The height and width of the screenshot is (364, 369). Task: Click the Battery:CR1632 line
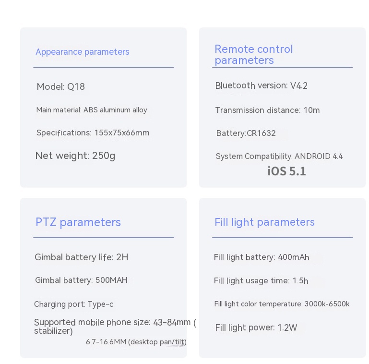coord(246,133)
